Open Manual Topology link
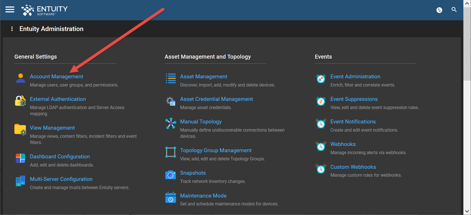The image size is (471, 215). point(201,122)
